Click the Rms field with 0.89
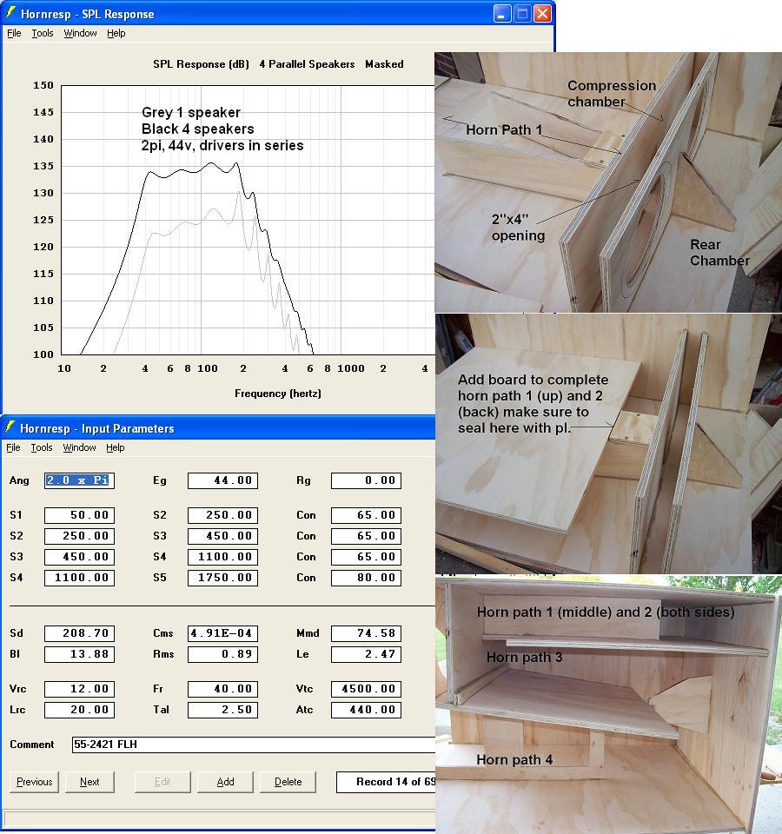The height and width of the screenshot is (834, 782). (223, 654)
